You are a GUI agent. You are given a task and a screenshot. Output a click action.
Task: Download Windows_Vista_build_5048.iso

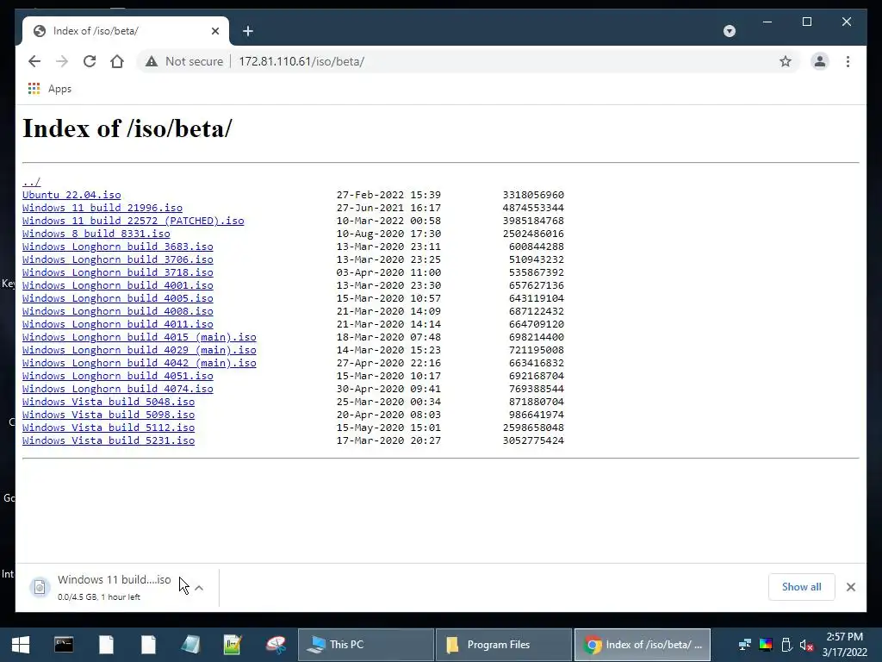tap(109, 402)
